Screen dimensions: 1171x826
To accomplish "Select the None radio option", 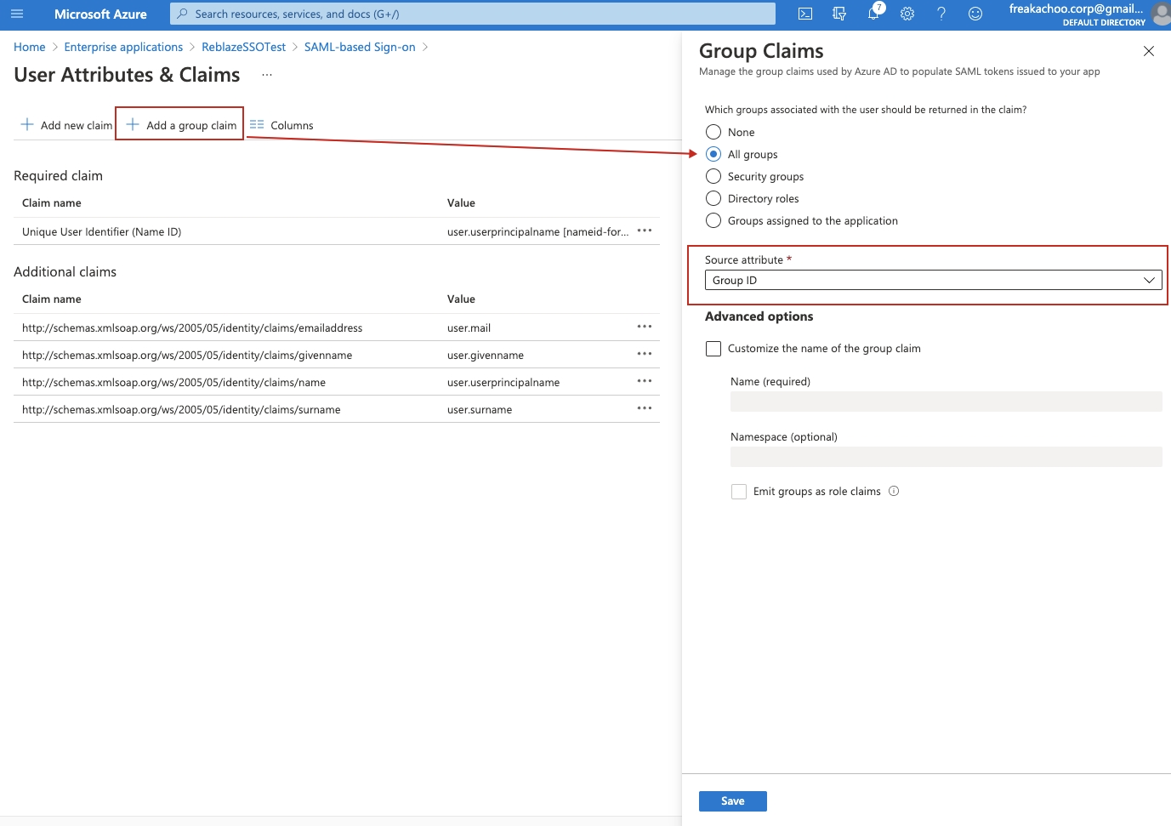I will [x=713, y=132].
